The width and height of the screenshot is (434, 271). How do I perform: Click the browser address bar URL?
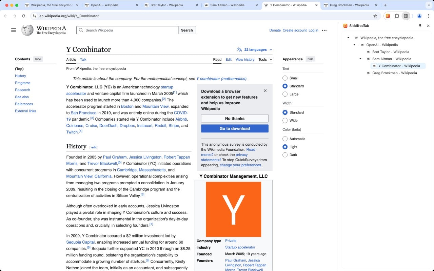[x=69, y=16]
